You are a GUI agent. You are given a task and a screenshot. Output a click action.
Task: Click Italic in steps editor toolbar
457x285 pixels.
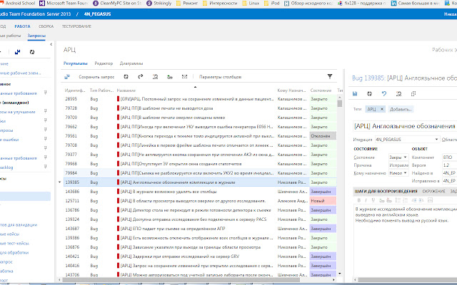(366, 200)
